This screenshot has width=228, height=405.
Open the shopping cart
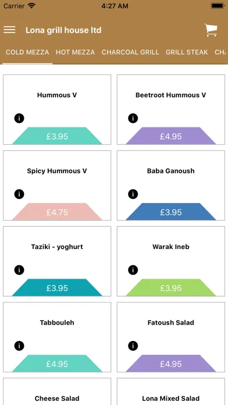[x=211, y=30]
